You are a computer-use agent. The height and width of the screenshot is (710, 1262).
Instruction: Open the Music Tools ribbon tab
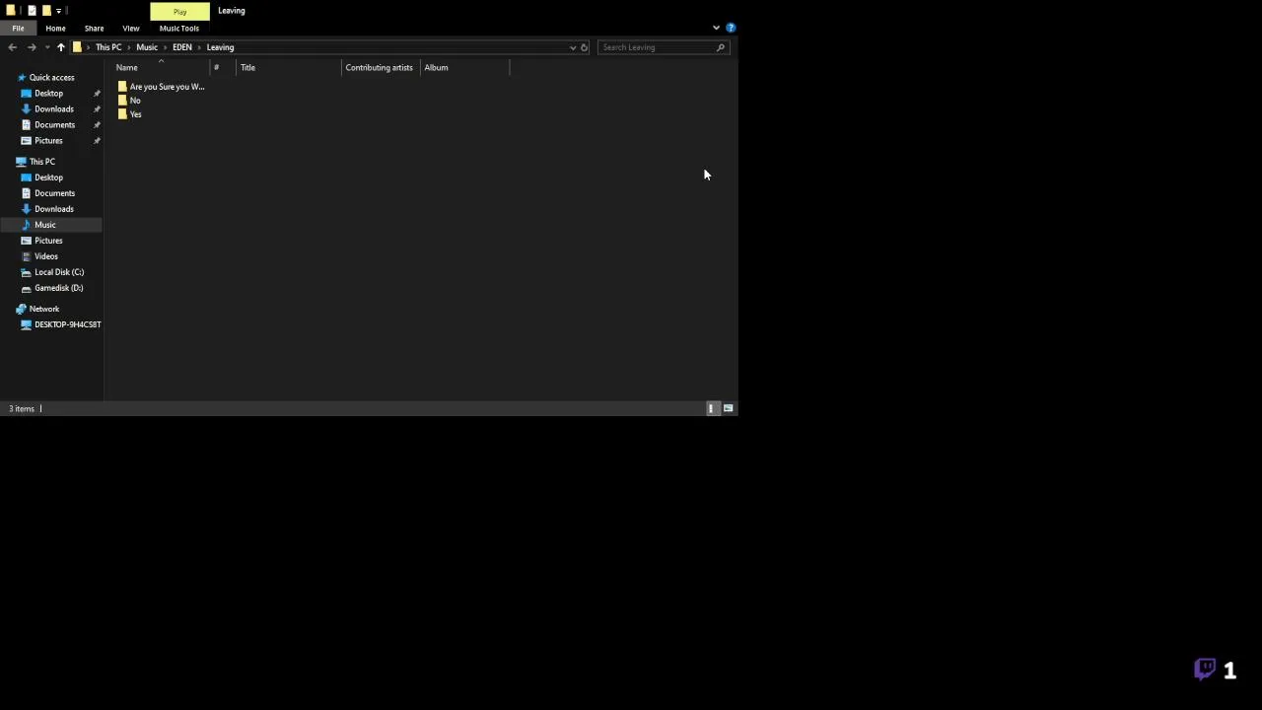[x=178, y=28]
